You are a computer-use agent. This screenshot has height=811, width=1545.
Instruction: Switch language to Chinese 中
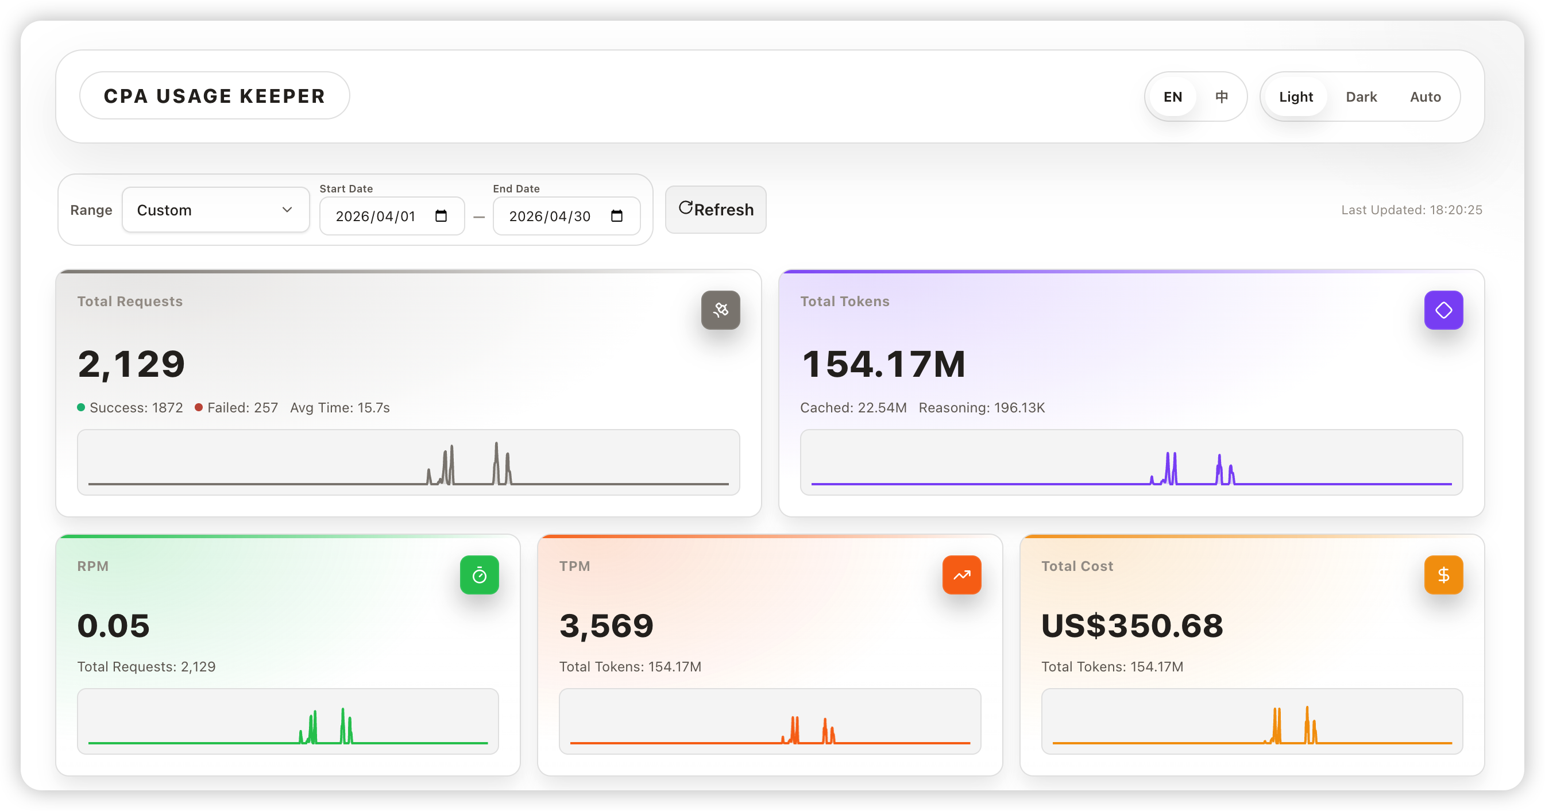point(1221,96)
